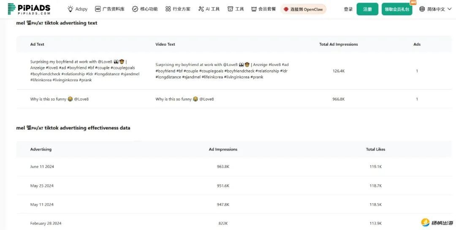Click the 951.6K ad impressions value
Screen dimensions: 456x230
[x=223, y=186]
